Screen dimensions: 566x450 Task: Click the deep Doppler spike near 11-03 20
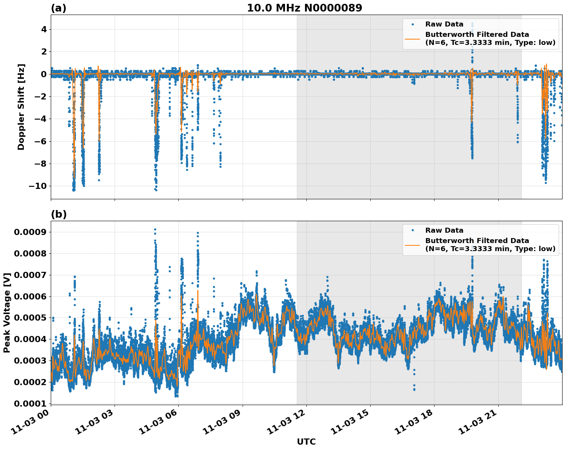pos(472,134)
